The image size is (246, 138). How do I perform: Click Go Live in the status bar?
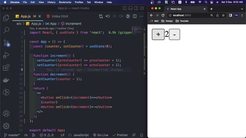click(101, 135)
